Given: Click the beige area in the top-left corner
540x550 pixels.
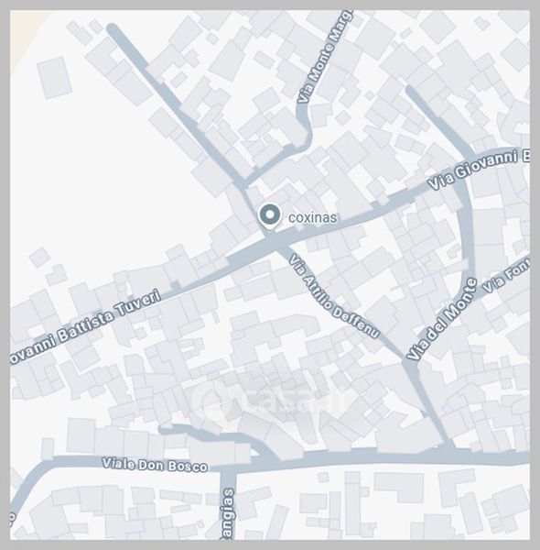Looking at the screenshot, I should click(x=26, y=35).
